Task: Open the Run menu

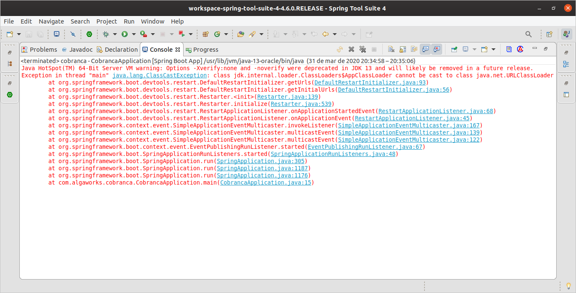Action: [x=129, y=21]
